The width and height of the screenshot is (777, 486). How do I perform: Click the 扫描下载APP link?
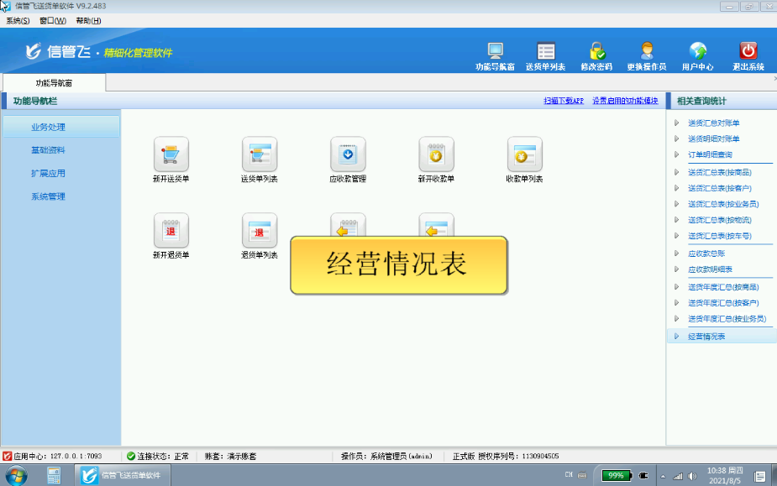point(563,101)
